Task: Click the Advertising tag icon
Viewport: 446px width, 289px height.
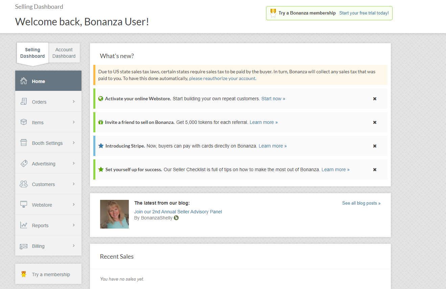Action: 24,163
